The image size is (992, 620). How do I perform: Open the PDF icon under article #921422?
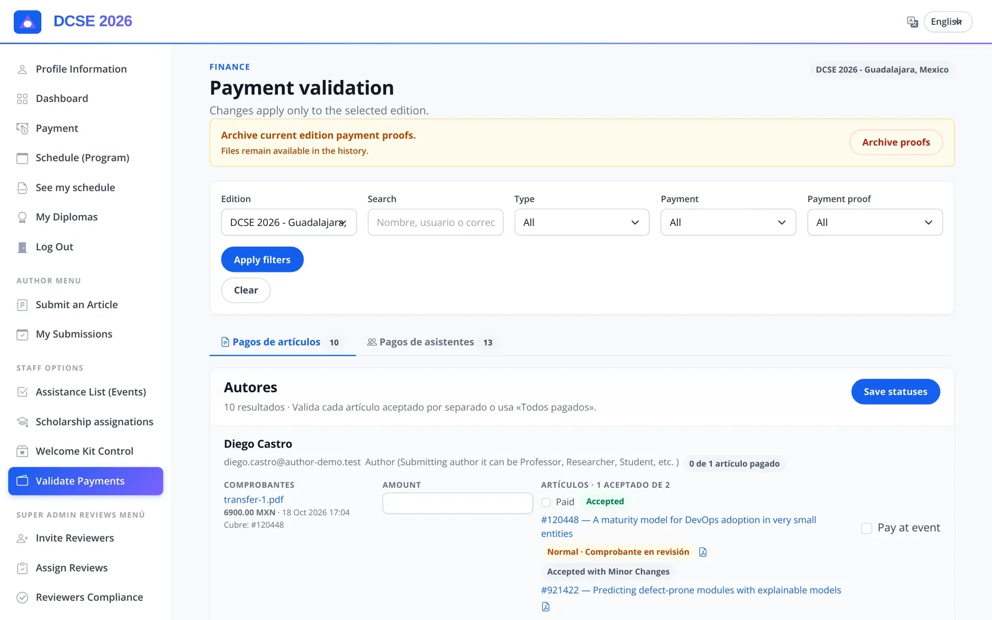546,607
